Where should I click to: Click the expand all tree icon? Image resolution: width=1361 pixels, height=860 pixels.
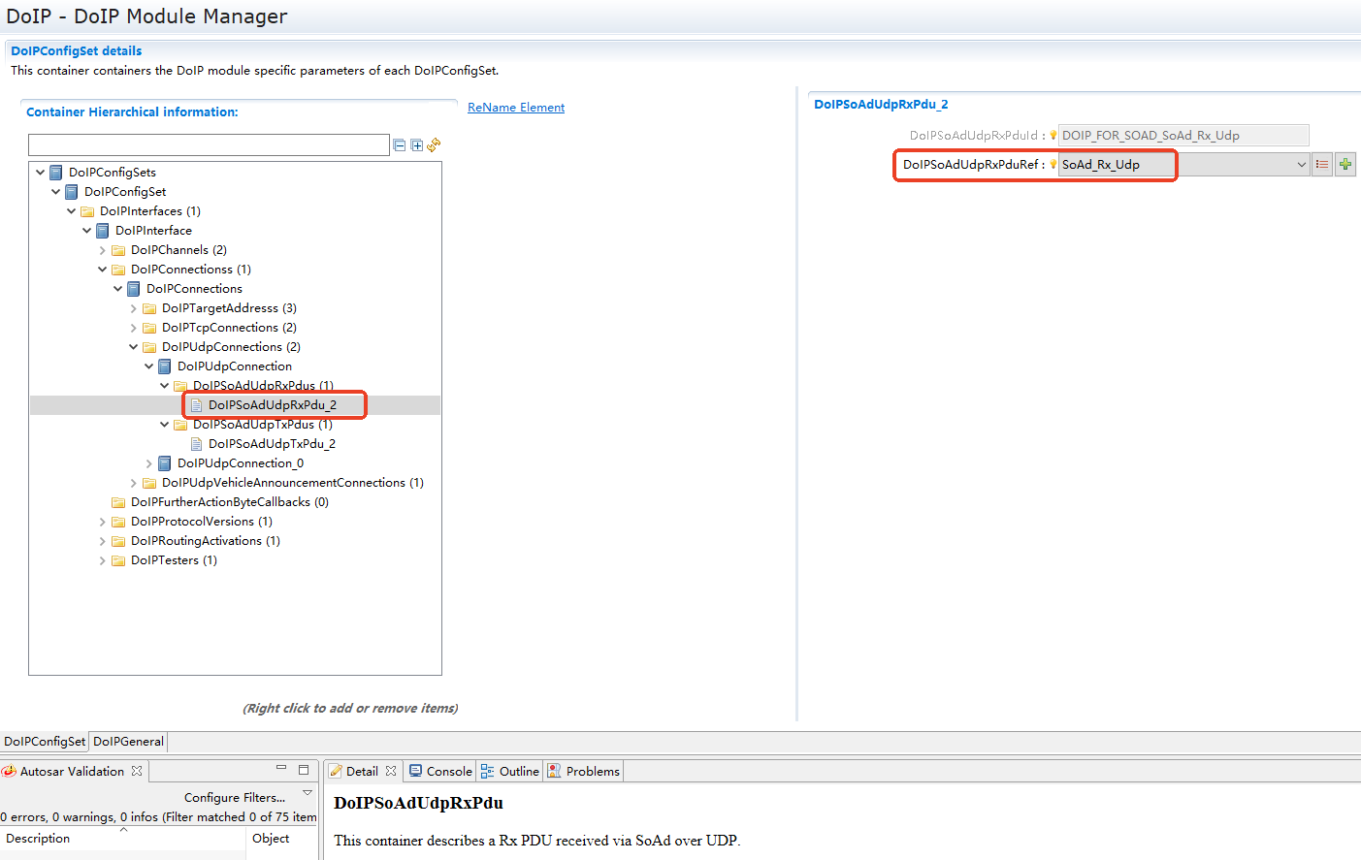point(417,145)
